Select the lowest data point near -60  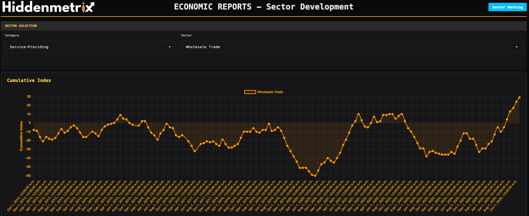click(315, 176)
